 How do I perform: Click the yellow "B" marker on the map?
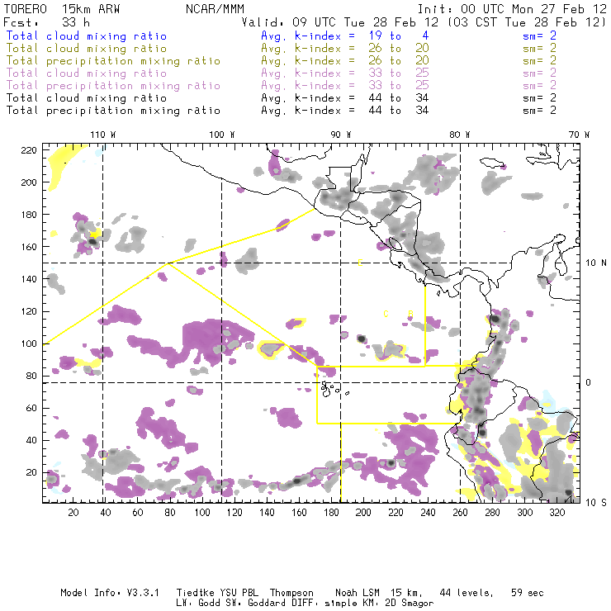410,314
